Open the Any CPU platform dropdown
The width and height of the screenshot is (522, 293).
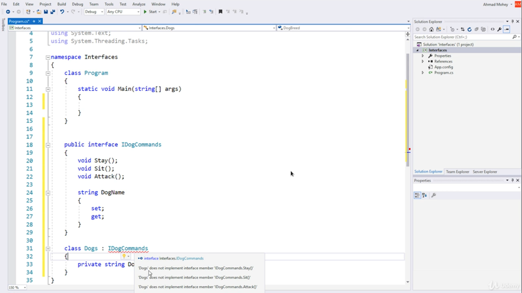(123, 12)
